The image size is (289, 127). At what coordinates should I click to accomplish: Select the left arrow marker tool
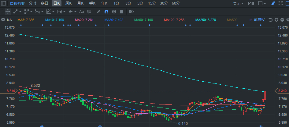click(70, 12)
